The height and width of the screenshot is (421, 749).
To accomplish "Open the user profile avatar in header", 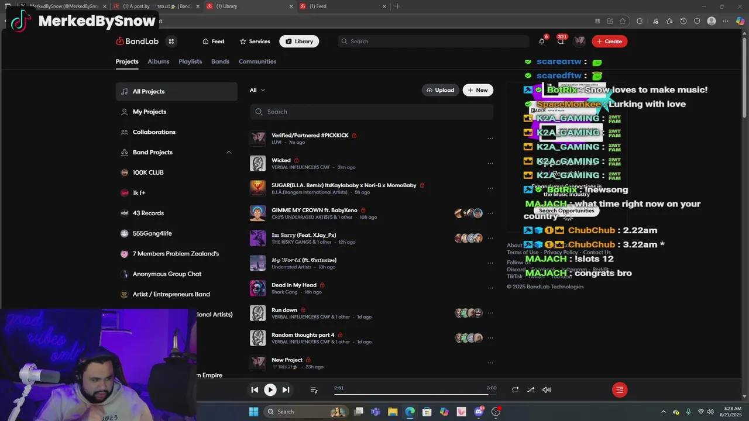I will click(579, 41).
